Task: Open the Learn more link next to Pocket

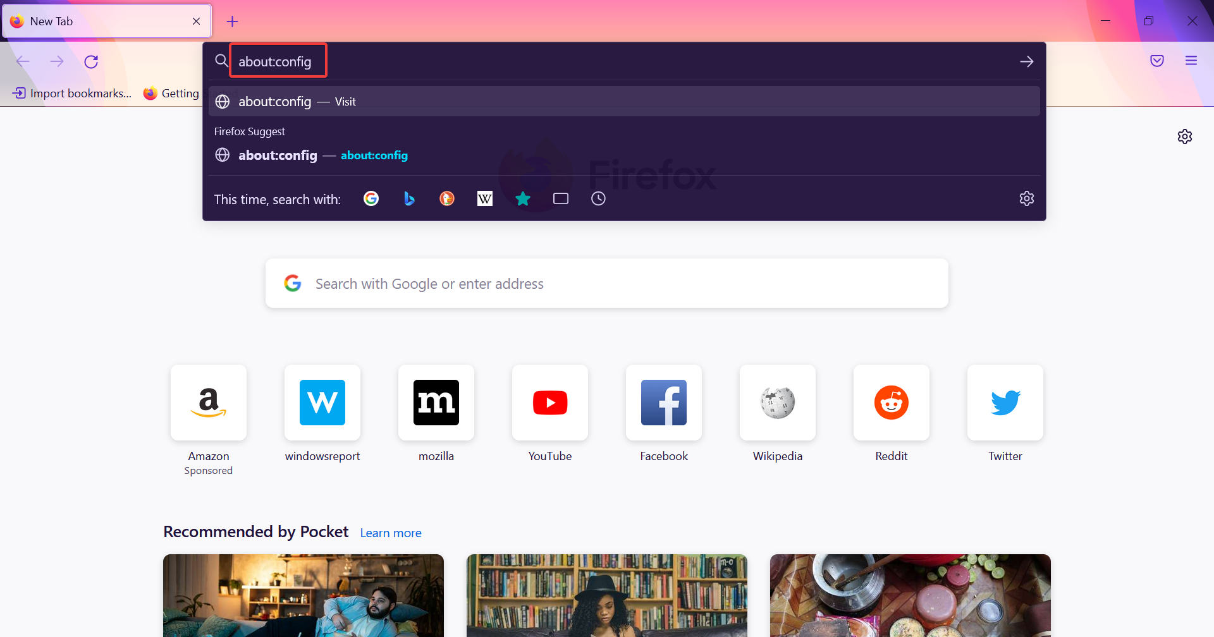Action: pyautogui.click(x=390, y=532)
